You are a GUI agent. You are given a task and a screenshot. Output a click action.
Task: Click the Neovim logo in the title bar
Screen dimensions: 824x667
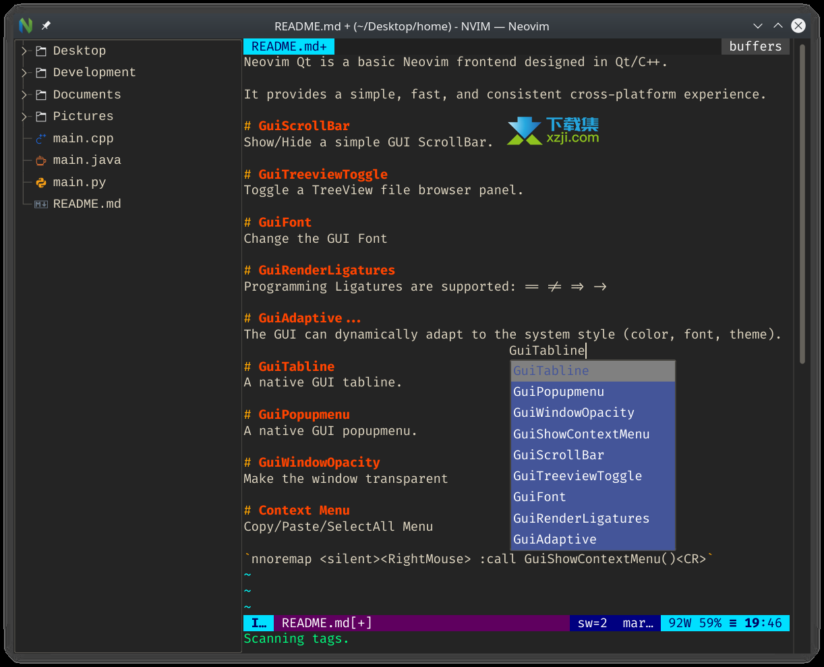point(26,26)
